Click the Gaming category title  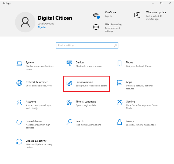(130, 102)
